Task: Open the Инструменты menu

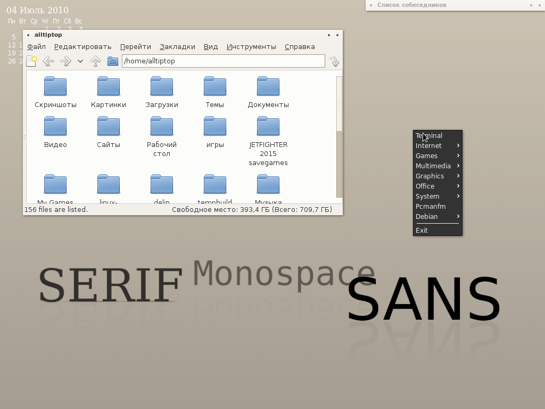Action: [x=251, y=47]
